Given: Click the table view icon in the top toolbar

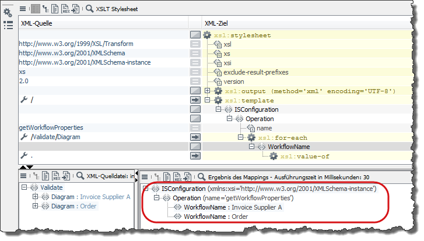Looking at the screenshot, I should tap(35, 9).
